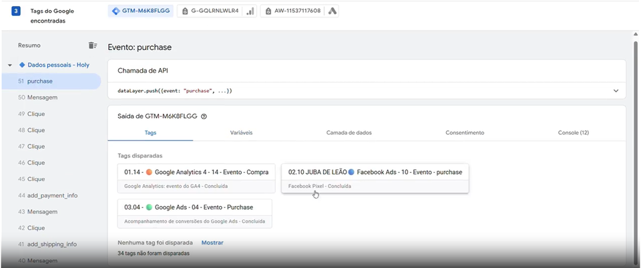Expand the Chamada de API chevron

click(616, 91)
